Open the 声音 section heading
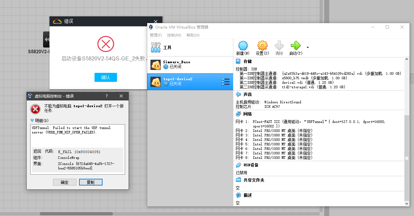 coord(248,94)
